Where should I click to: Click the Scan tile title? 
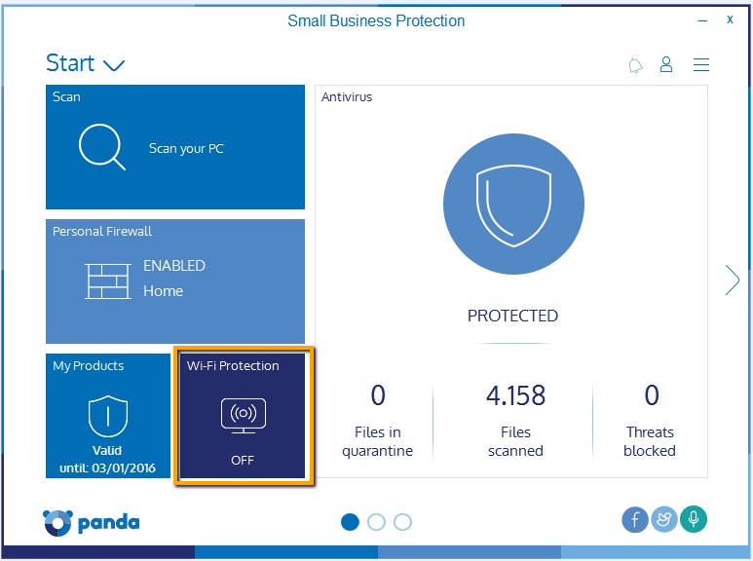tap(66, 97)
